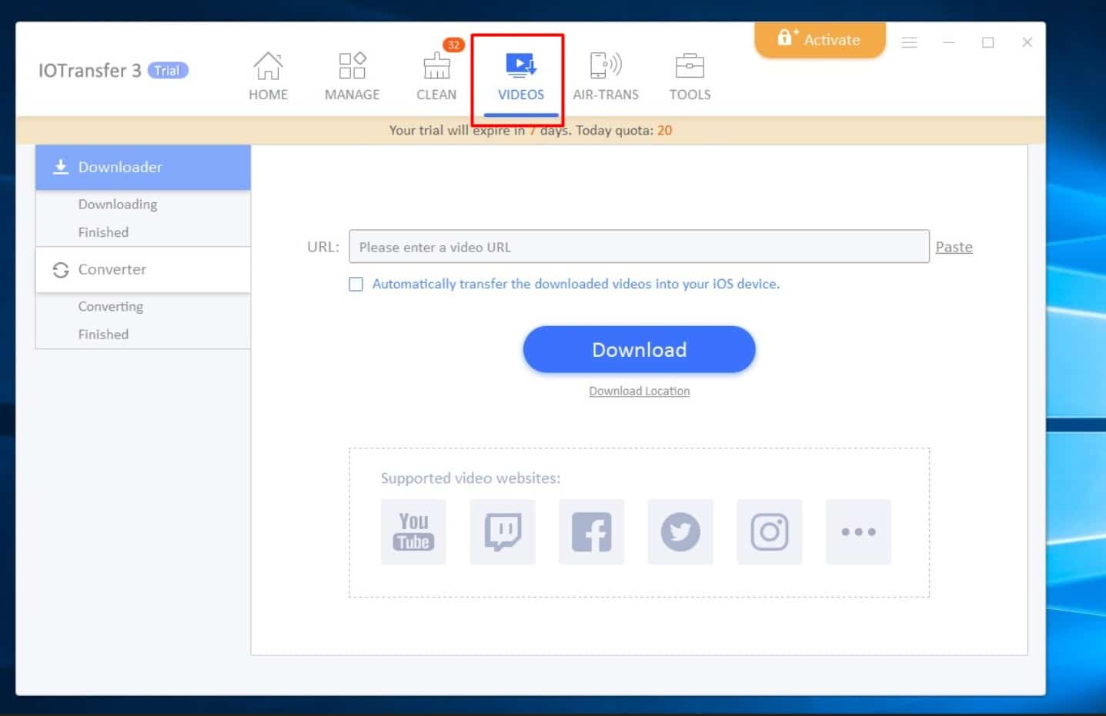Click the YouTube supported site icon

[413, 531]
